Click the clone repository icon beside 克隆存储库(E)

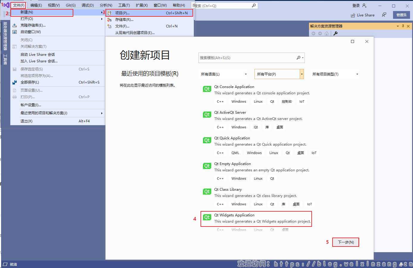point(15,25)
